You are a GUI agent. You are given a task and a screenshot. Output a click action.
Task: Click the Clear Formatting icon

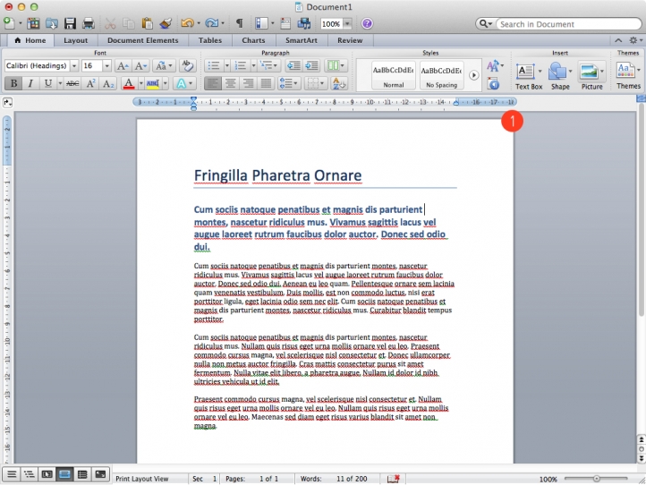coord(187,66)
